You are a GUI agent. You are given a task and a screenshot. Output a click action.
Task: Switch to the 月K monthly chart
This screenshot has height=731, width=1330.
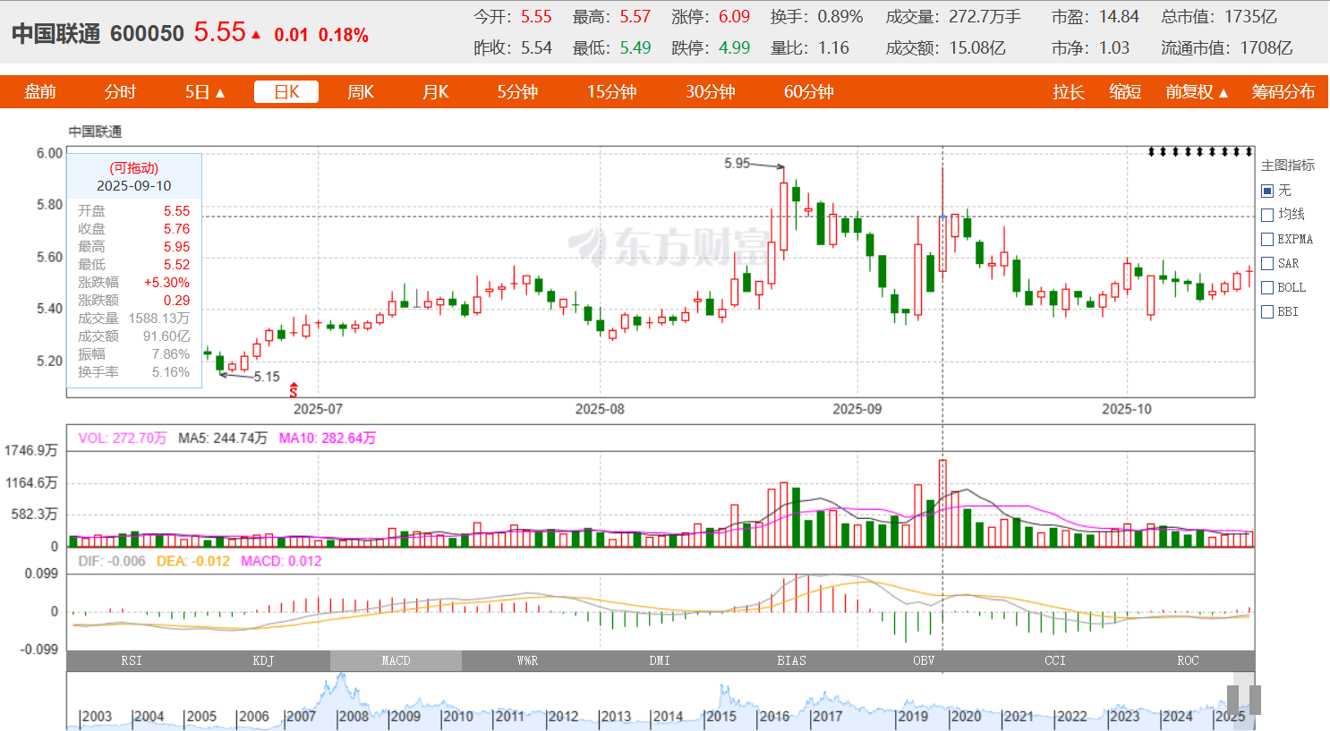436,92
